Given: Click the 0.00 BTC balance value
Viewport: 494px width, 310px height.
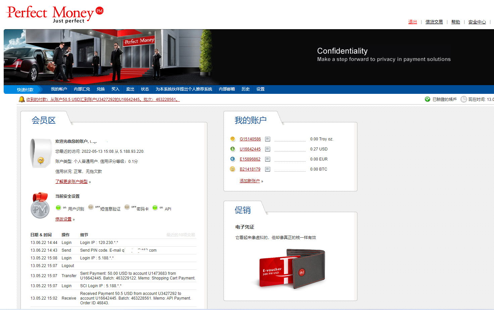Looking at the screenshot, I should click(319, 169).
